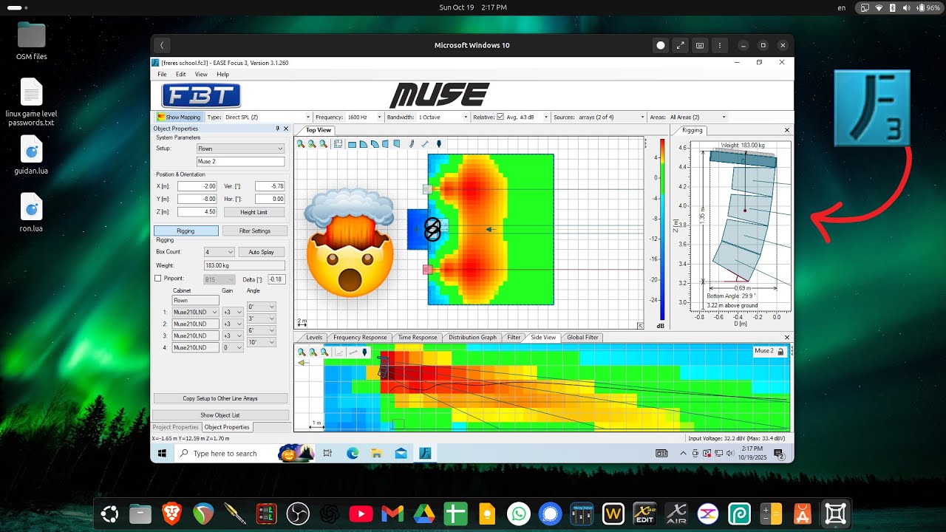Screen dimensions: 946x532
Task: Open YouTube from the dock
Action: pyautogui.click(x=361, y=514)
